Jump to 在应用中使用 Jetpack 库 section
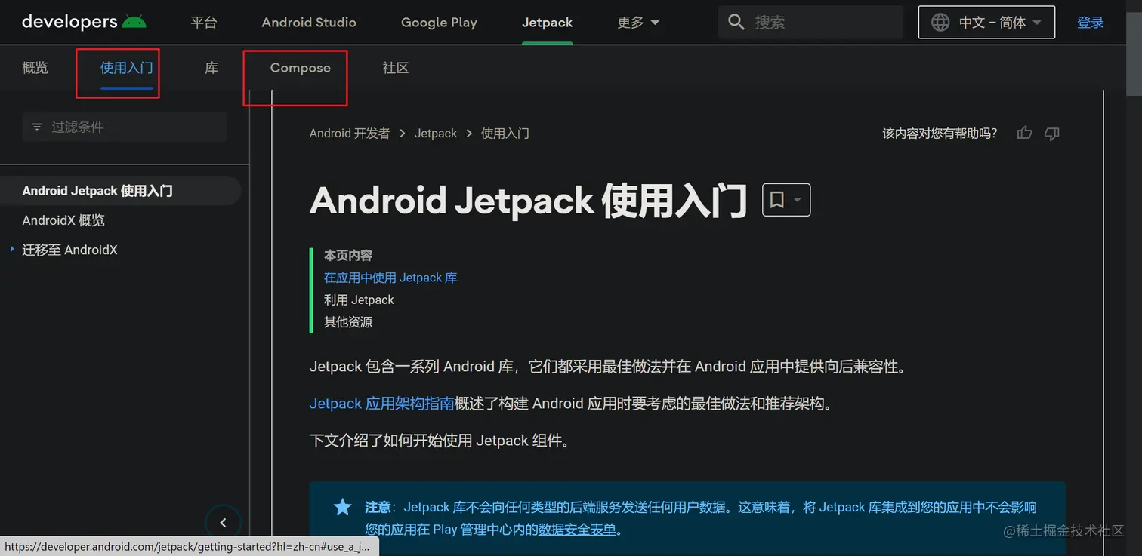 click(x=390, y=278)
